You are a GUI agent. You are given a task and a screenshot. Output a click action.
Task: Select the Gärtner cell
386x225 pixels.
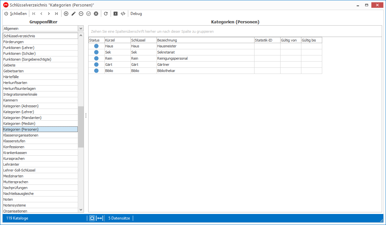click(205, 65)
